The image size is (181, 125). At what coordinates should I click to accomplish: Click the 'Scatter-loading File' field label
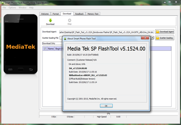tap(50, 38)
